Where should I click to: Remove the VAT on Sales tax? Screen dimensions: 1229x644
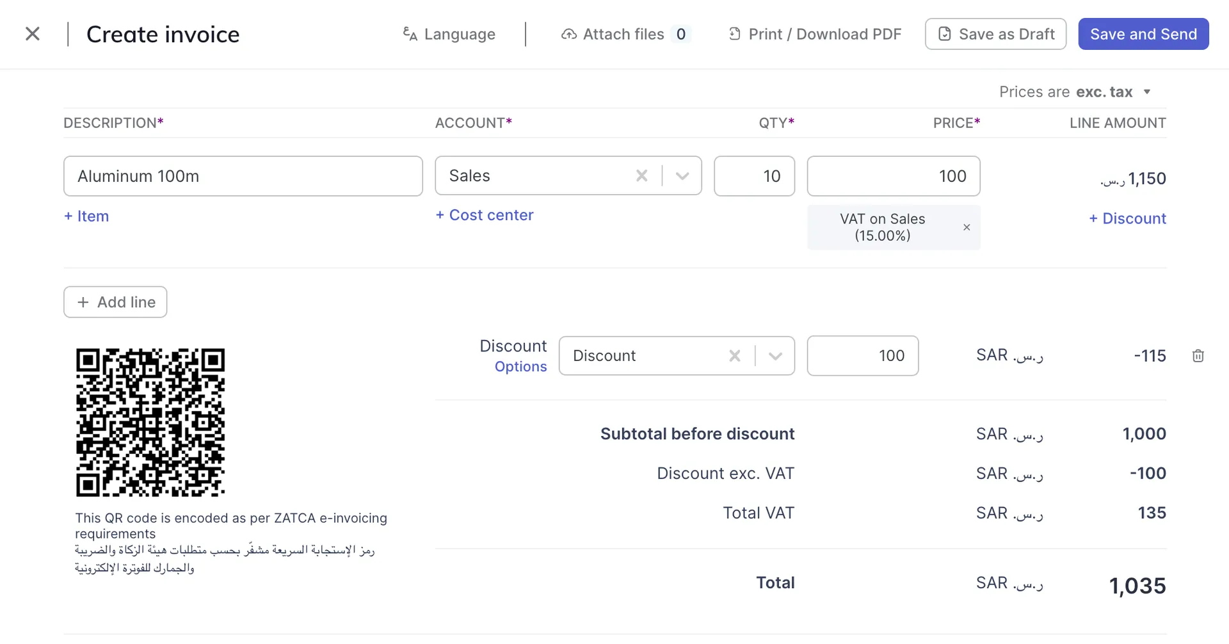coord(967,227)
